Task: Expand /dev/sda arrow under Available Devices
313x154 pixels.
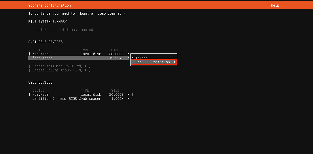Action: pyautogui.click(x=128, y=54)
